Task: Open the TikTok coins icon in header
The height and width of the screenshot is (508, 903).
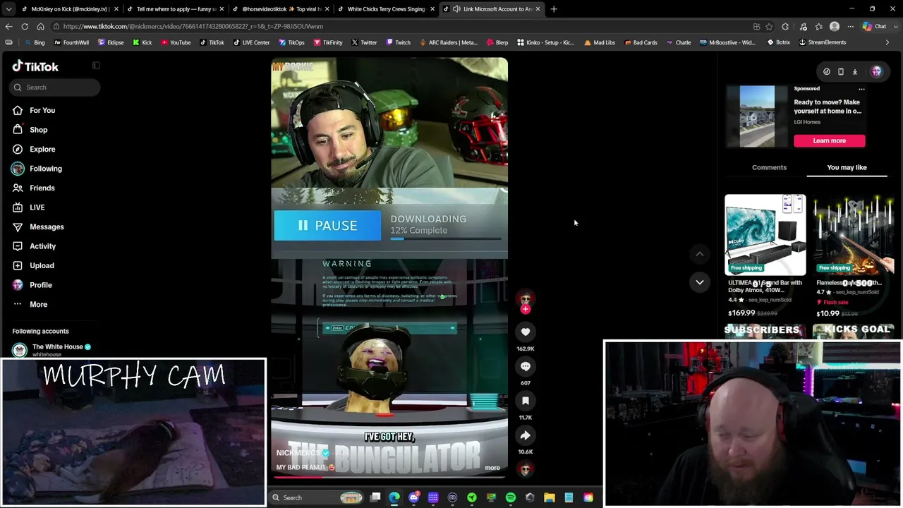Action: coord(827,71)
